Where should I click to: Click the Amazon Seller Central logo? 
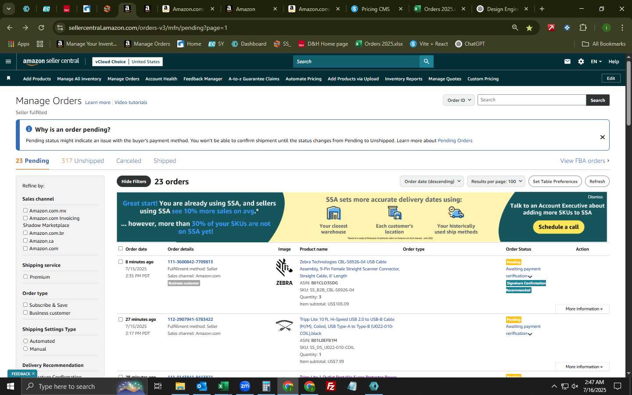coord(51,61)
